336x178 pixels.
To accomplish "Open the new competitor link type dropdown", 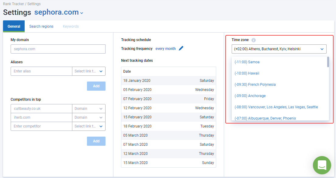I will 89,126.
